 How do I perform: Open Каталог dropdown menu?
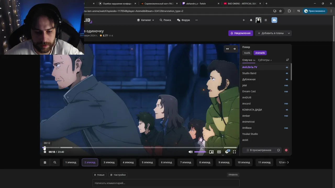[146, 20]
